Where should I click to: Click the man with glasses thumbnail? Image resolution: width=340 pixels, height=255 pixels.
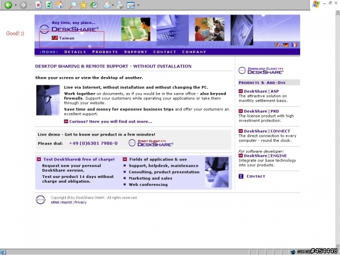(48, 100)
